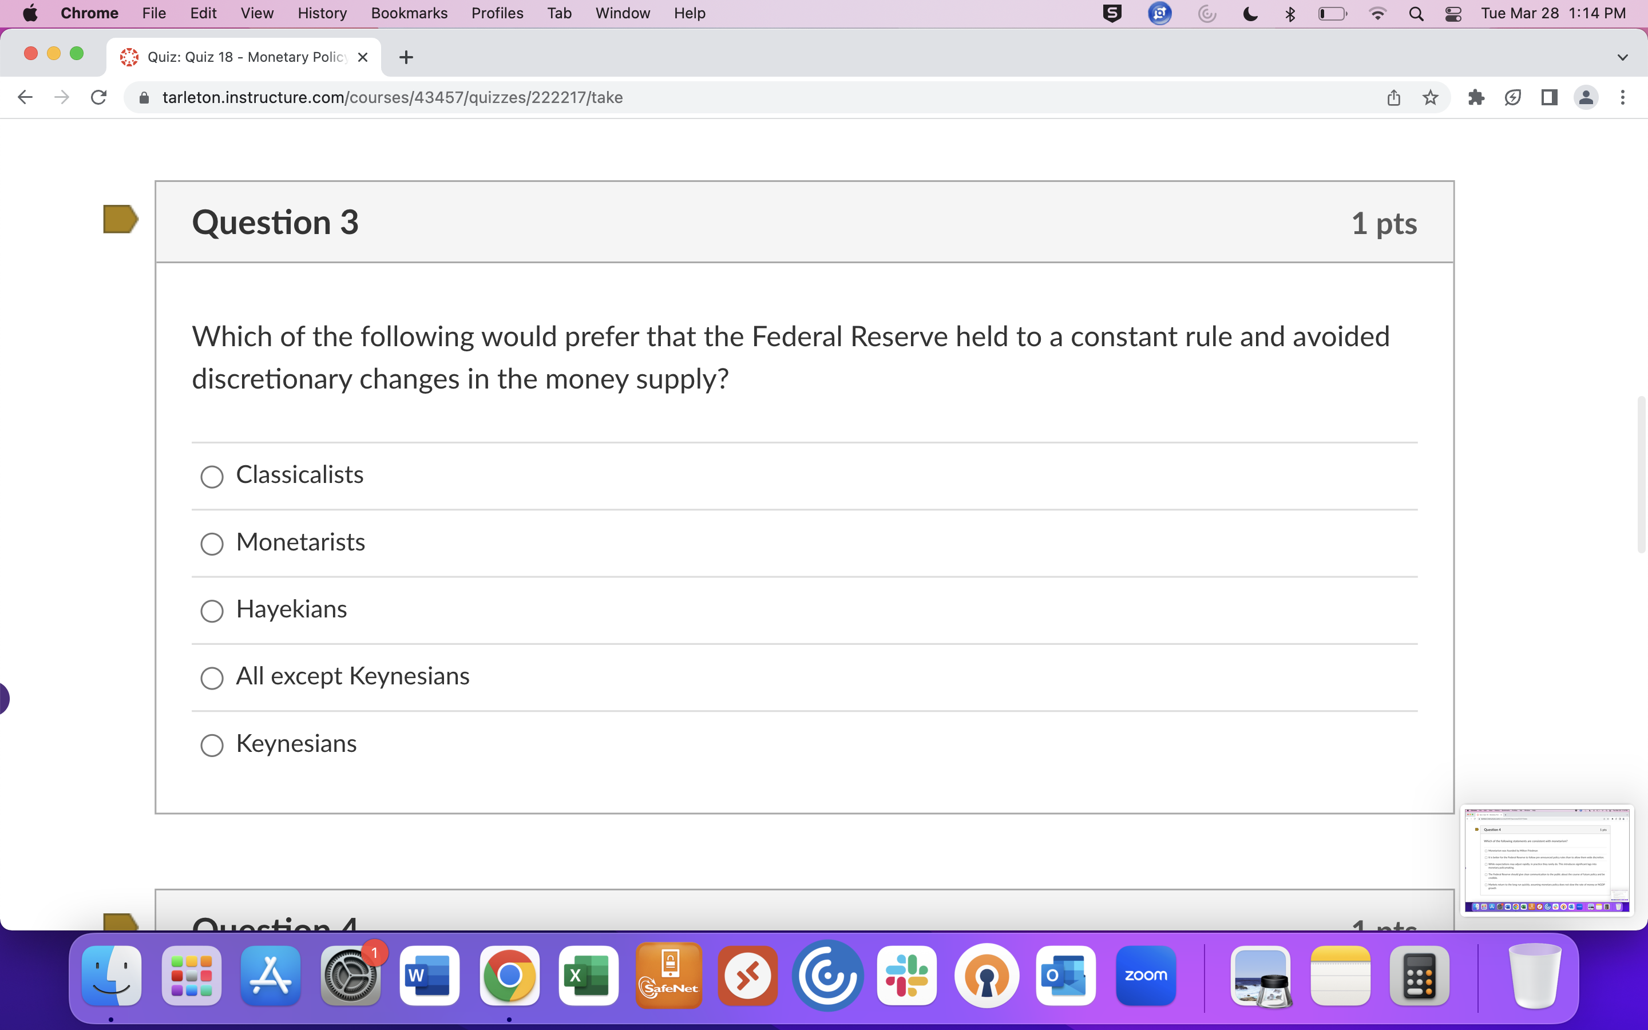
Task: Reload the quiz page
Action: [98, 97]
